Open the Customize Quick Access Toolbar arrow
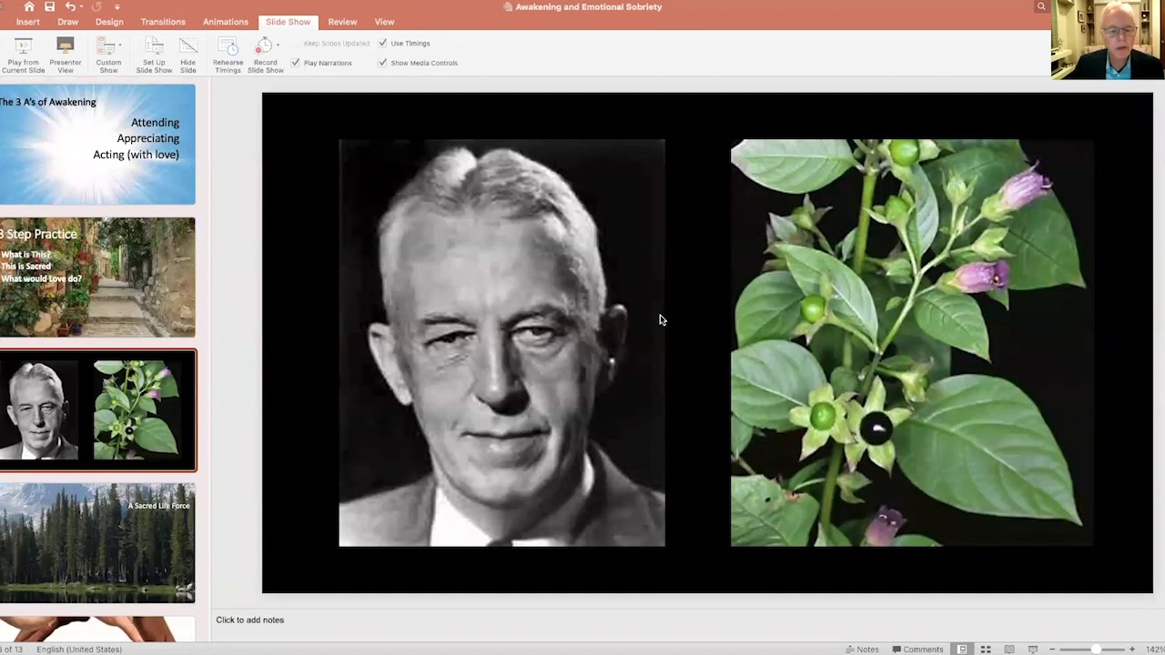 (x=117, y=7)
